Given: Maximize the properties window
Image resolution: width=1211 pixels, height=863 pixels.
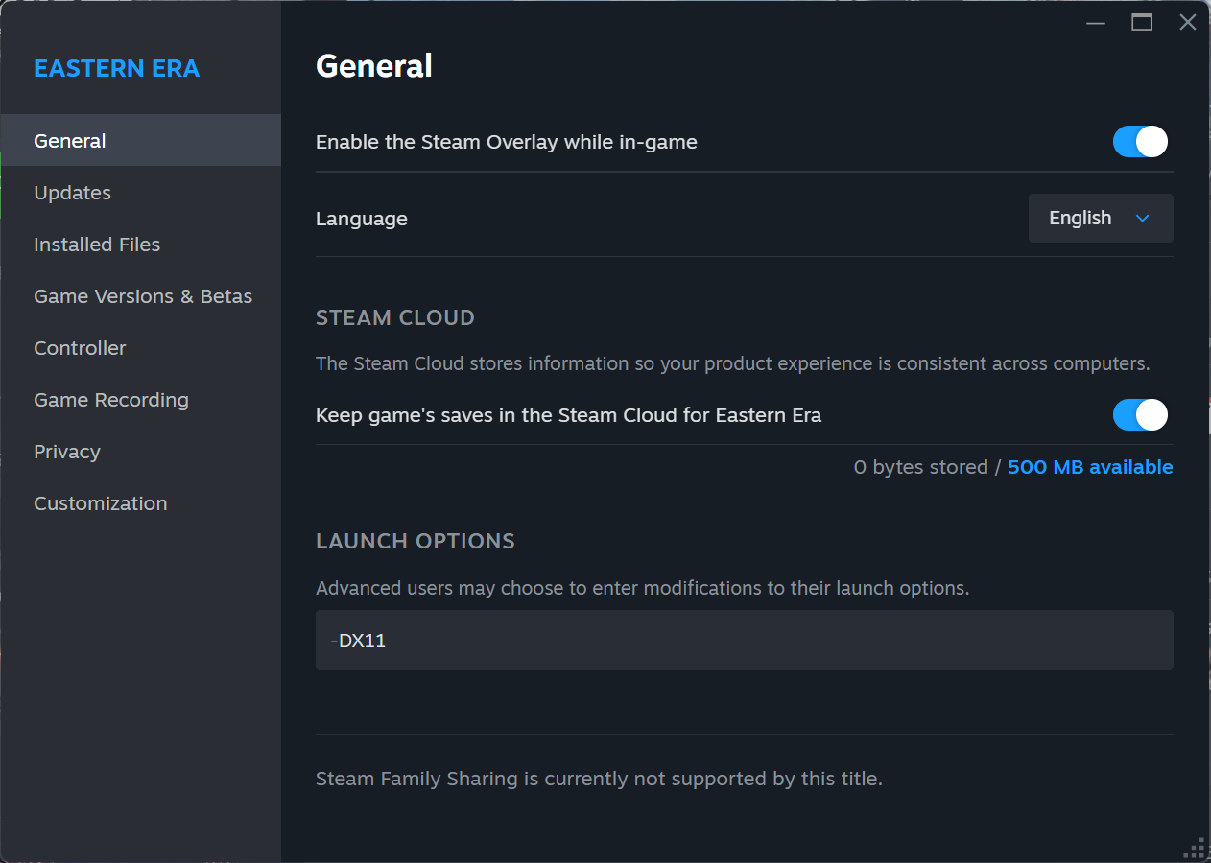Looking at the screenshot, I should (1142, 22).
